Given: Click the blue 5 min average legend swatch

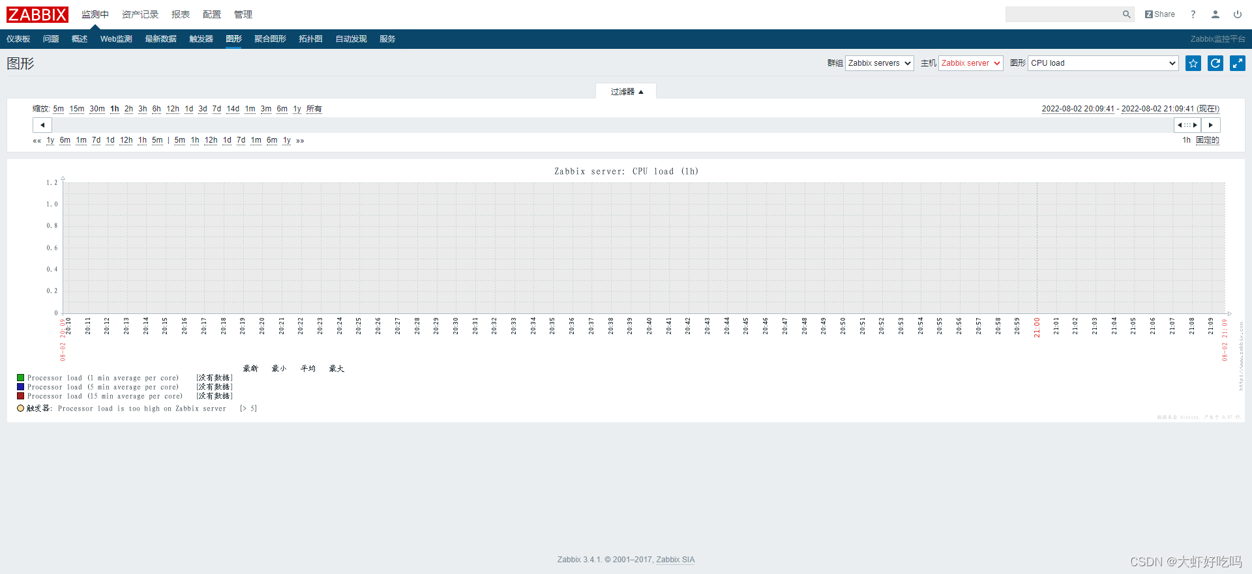Looking at the screenshot, I should pos(21,387).
